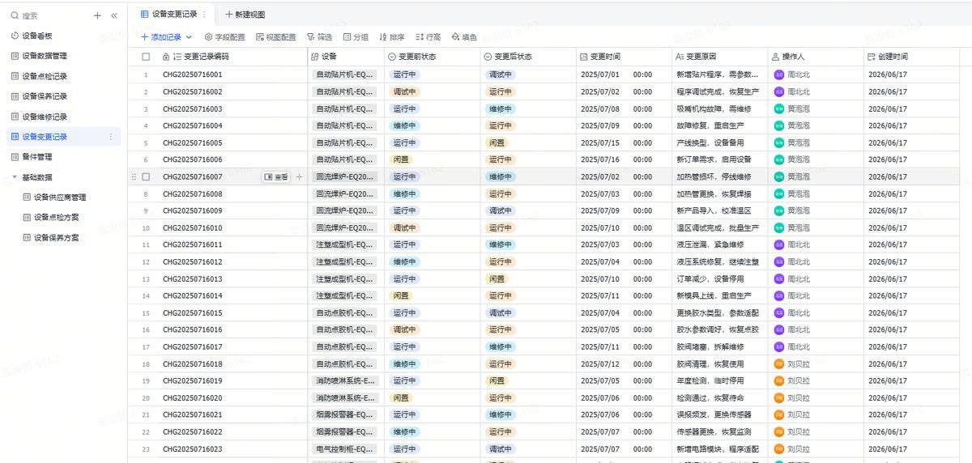Click the operator avatar in row 1
This screenshot has height=463, width=972.
point(779,74)
